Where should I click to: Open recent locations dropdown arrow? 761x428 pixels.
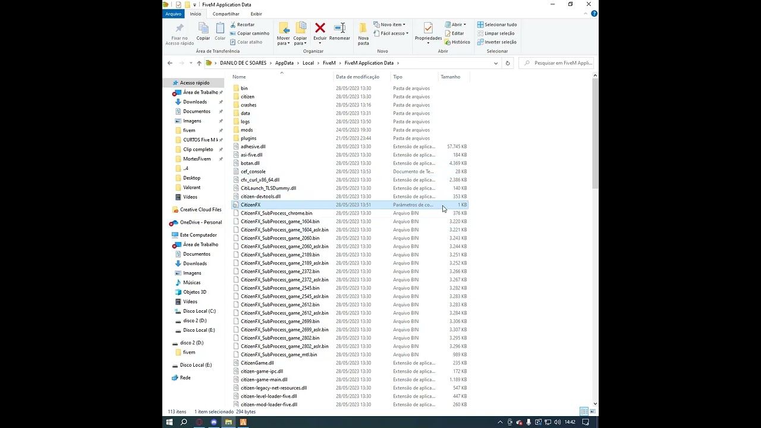point(191,63)
